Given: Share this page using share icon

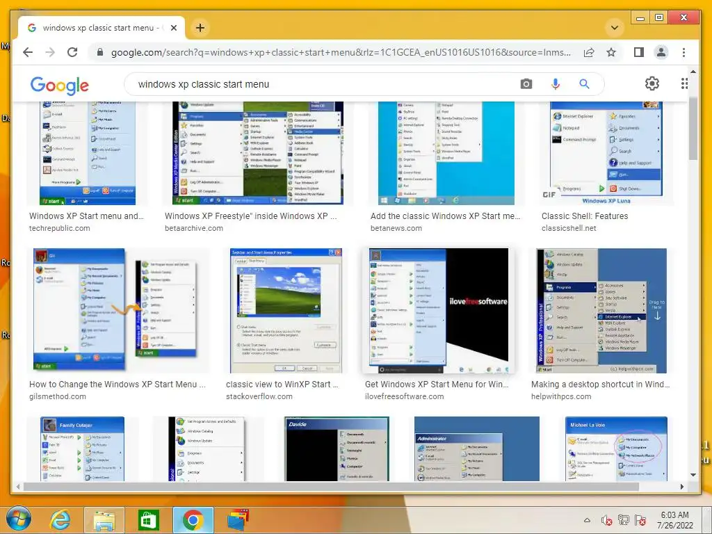Looking at the screenshot, I should pyautogui.click(x=589, y=52).
